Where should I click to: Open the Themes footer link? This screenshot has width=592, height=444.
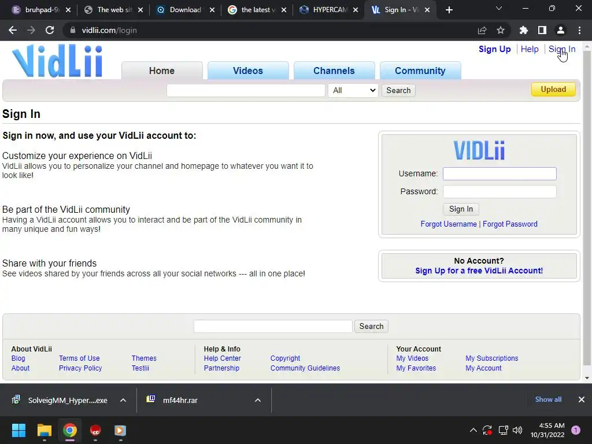point(144,358)
